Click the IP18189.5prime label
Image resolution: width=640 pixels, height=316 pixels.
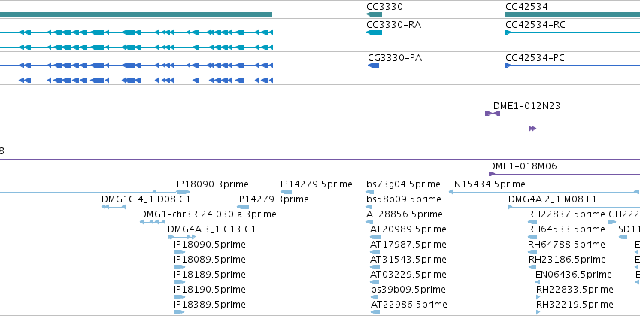click(x=209, y=275)
